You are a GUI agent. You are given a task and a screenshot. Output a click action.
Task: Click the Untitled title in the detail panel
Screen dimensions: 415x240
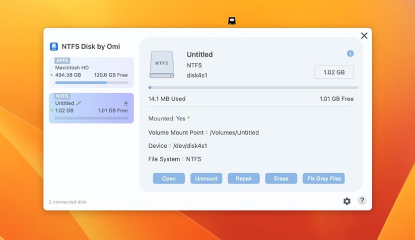200,55
